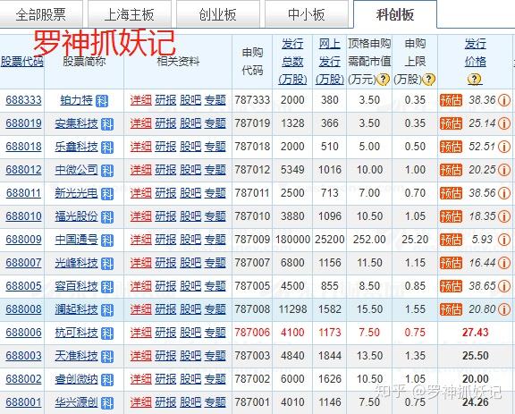Screen dimensions: 515x414
Task: Open help icon under 发行价格 header
Action: click(x=474, y=80)
